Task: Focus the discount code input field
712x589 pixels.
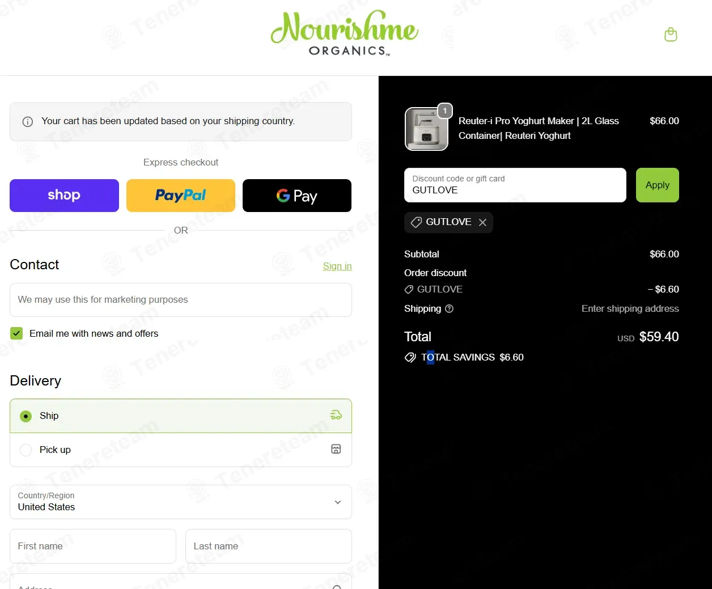Action: pyautogui.click(x=515, y=185)
